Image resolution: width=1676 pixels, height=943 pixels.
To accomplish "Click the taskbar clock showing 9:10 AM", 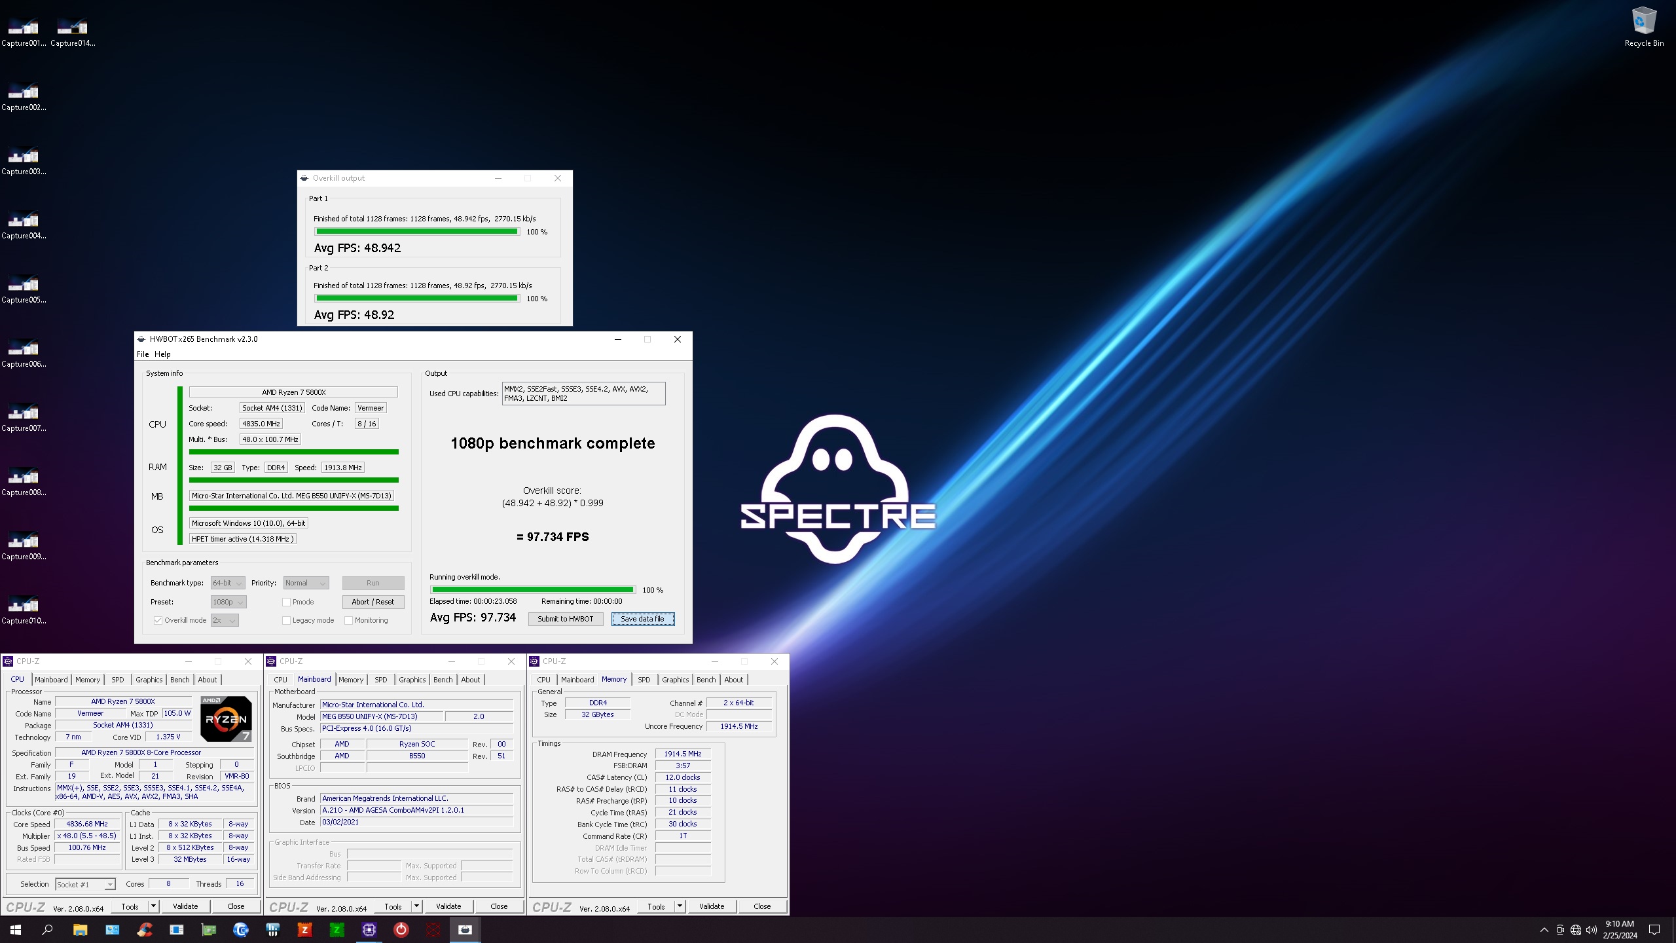I will (1620, 929).
